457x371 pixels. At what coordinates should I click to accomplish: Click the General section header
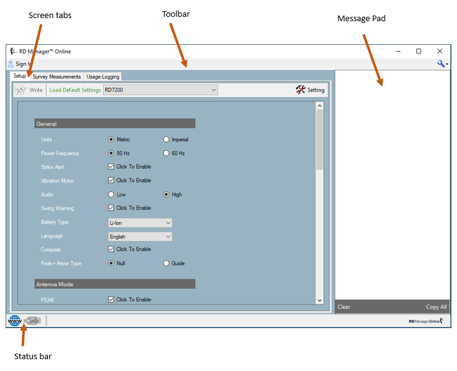(115, 123)
